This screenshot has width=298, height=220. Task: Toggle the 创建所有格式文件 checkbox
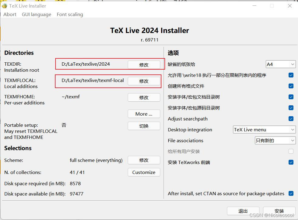point(291,86)
